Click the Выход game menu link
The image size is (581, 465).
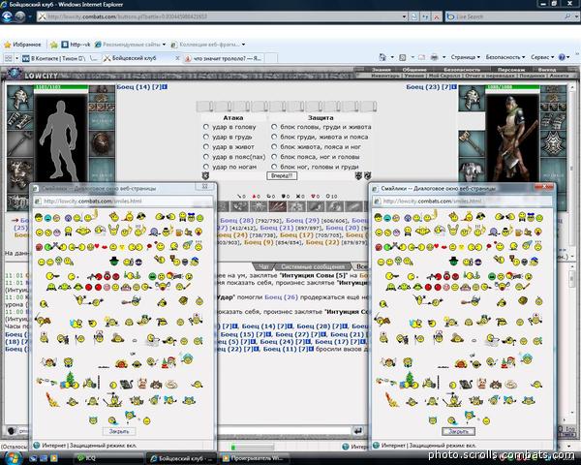[x=546, y=70]
